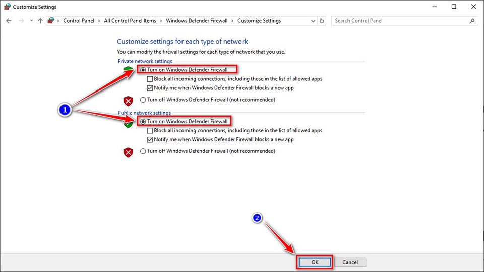Open Windows Defender Firewall breadcrumb
The height and width of the screenshot is (272, 484).
(x=197, y=21)
